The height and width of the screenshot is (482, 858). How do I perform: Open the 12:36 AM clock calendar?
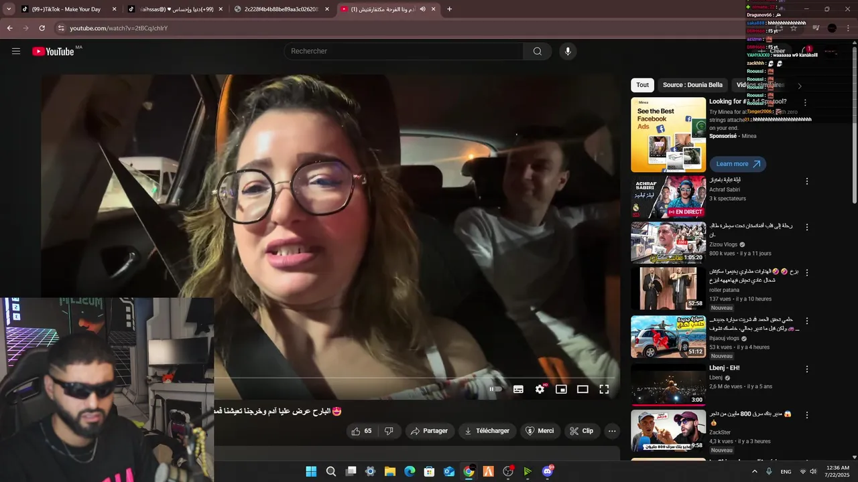(x=838, y=471)
